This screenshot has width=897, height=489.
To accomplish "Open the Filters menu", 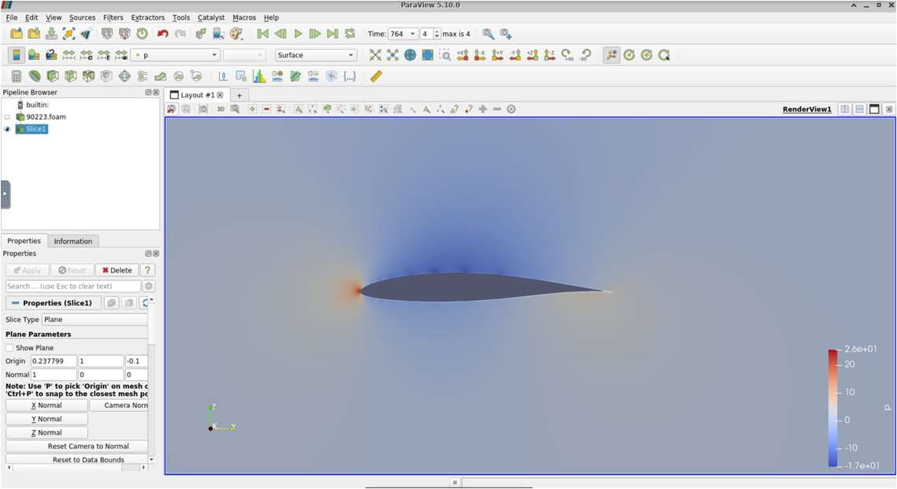I will [x=113, y=17].
